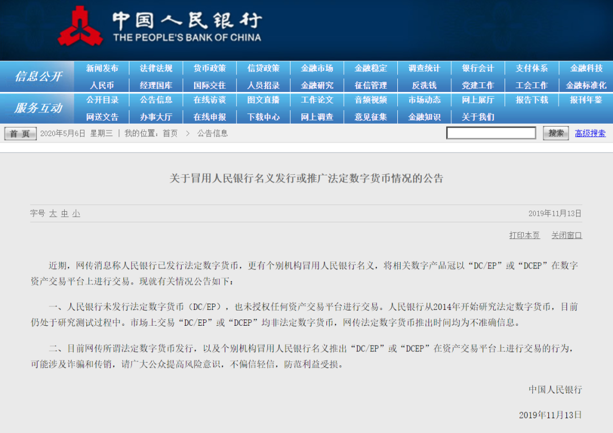
Task: Visit the 在线申报 page
Action: pos(209,117)
